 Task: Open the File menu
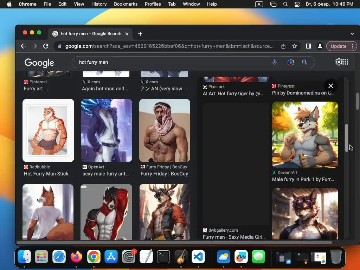point(47,4)
